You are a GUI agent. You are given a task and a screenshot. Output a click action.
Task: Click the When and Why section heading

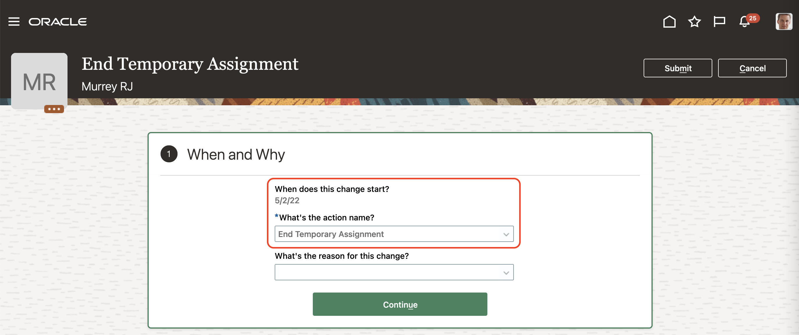pyautogui.click(x=236, y=154)
